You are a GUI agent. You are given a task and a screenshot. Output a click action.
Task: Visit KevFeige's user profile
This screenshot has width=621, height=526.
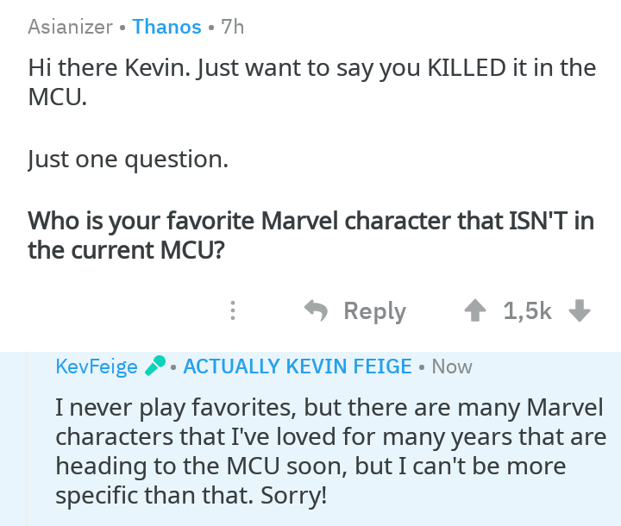point(96,366)
